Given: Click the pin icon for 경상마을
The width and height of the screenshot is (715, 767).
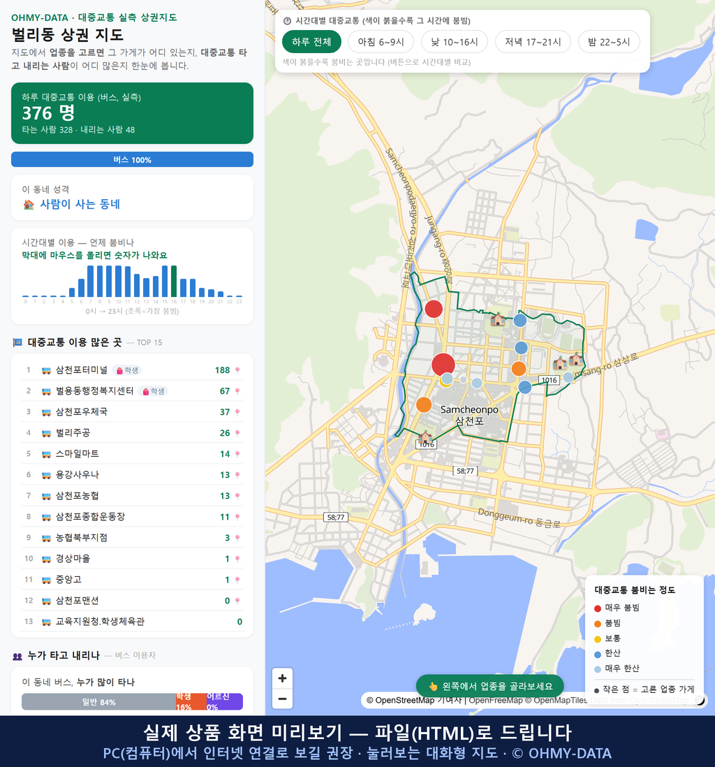Looking at the screenshot, I should pyautogui.click(x=237, y=559).
